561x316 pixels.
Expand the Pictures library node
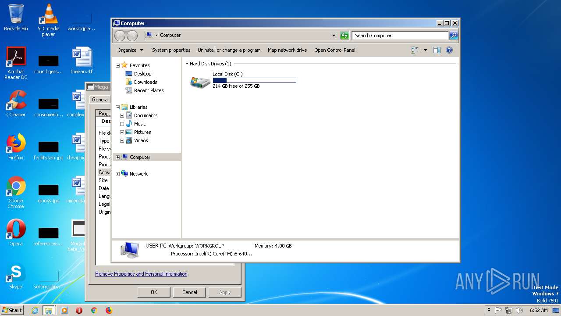point(122,132)
